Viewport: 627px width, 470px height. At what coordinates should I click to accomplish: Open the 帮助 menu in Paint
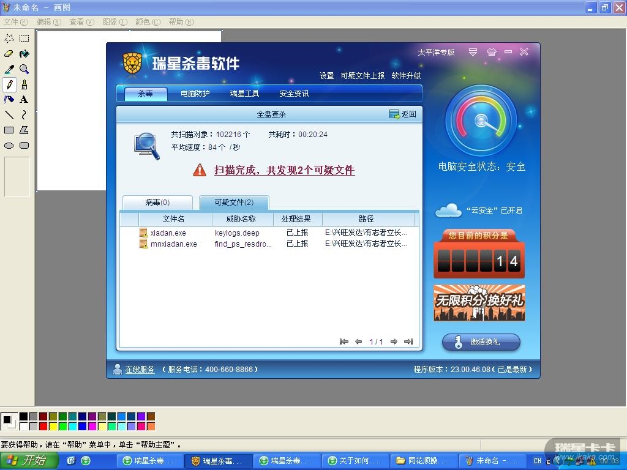pyautogui.click(x=181, y=22)
